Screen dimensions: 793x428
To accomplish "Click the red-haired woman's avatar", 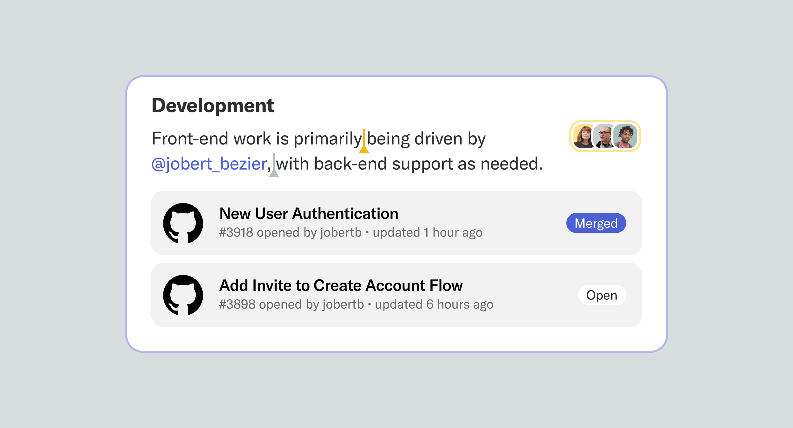I will coord(584,136).
